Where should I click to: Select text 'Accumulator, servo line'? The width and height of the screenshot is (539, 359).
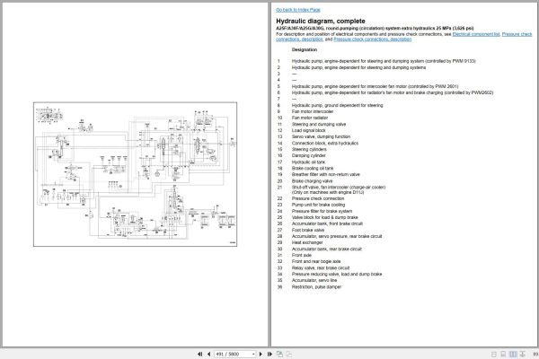pos(314,280)
